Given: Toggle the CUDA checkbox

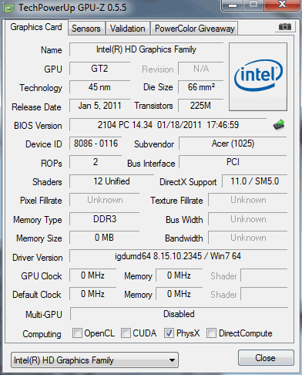Looking at the screenshot, I should click(126, 333).
